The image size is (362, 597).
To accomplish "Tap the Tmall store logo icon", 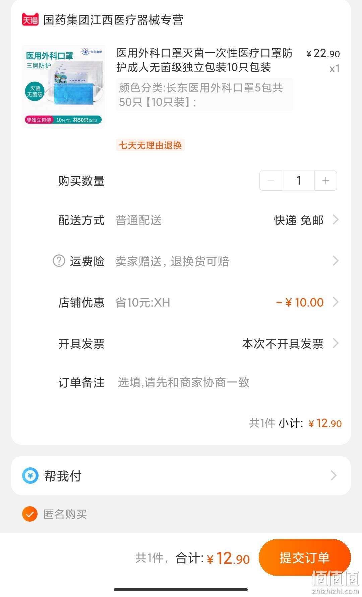I will click(x=30, y=20).
